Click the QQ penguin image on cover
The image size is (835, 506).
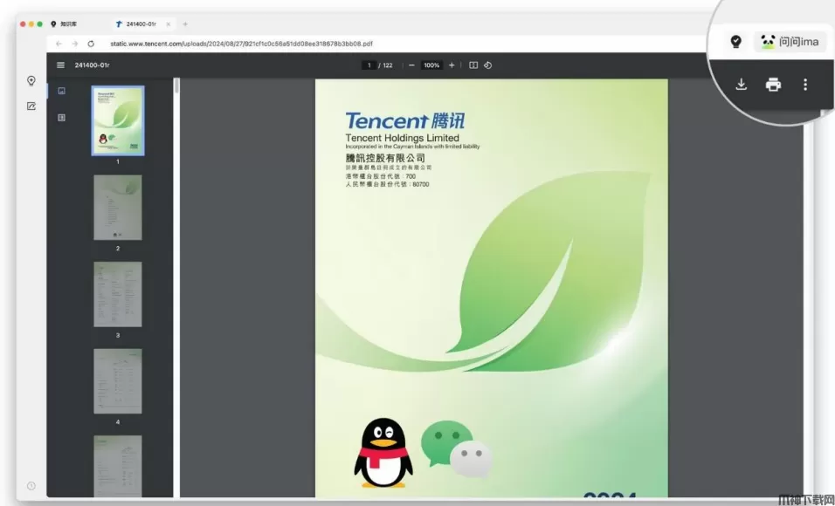(x=383, y=454)
